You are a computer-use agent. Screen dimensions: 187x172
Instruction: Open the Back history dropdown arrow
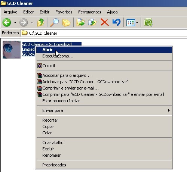click(15, 22)
